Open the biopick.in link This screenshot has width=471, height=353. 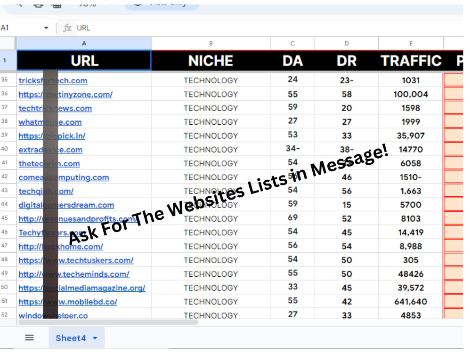coord(52,136)
